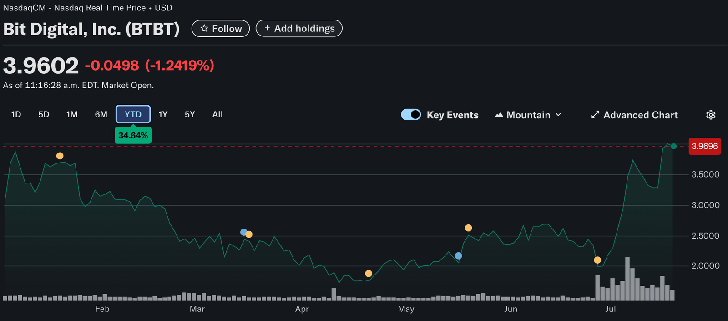Expand the Mountain chart style dropdown
Viewport: 728px width, 321px height.
click(558, 115)
